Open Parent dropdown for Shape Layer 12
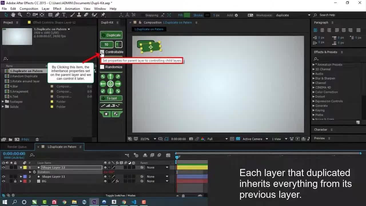This screenshot has height=206, width=366. [167, 167]
